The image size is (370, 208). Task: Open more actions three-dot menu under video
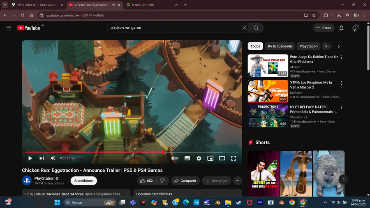[x=238, y=180]
